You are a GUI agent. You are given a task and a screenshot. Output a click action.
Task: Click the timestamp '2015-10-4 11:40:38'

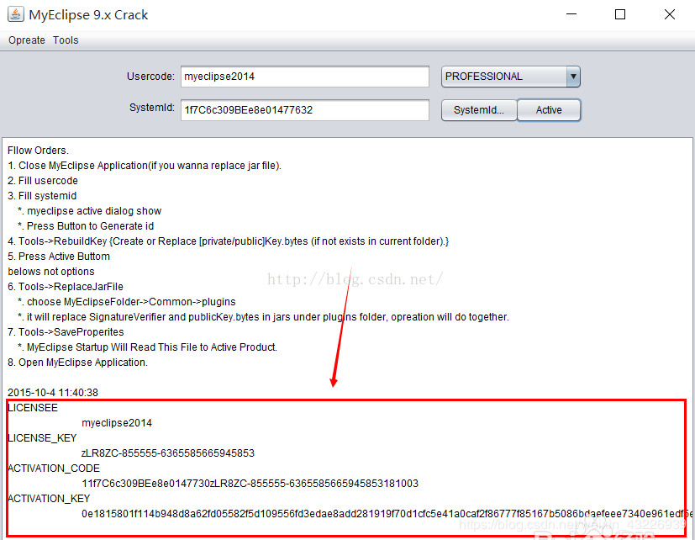coord(53,392)
